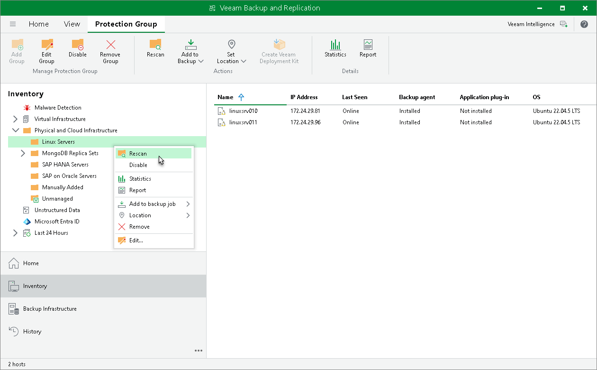Image resolution: width=597 pixels, height=370 pixels.
Task: Click the 2 hosts status bar text
Action: point(17,364)
